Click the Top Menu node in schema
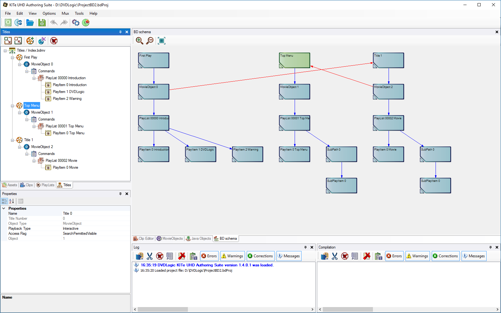The width and height of the screenshot is (501, 313). [x=294, y=60]
